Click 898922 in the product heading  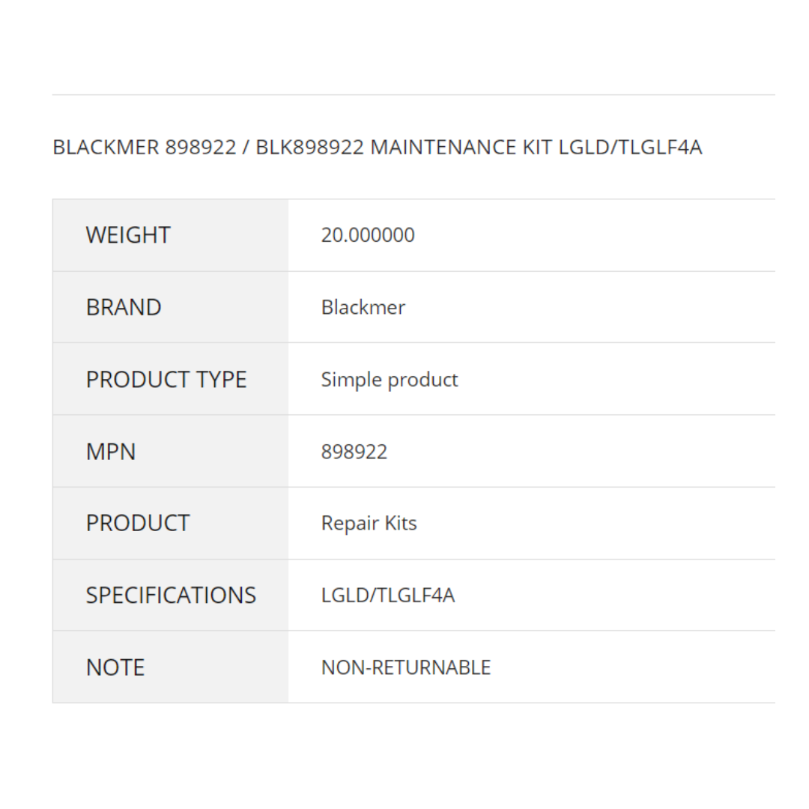click(x=201, y=148)
